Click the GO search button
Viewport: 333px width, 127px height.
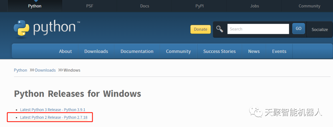298,29
